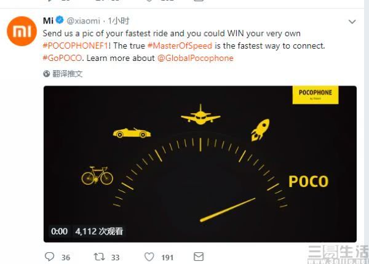Image resolution: width=369 pixels, height=264 pixels.
Task: Visit the @GlobalPocophone profile
Action: pos(196,58)
